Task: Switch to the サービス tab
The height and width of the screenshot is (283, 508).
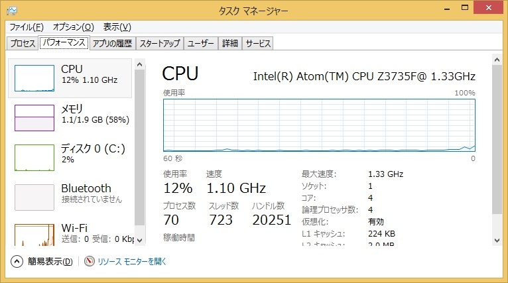Action: [258, 43]
